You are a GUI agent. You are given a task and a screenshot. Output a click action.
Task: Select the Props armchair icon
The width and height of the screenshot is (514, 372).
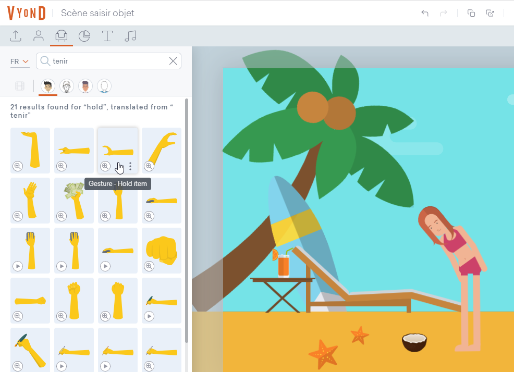[61, 36]
